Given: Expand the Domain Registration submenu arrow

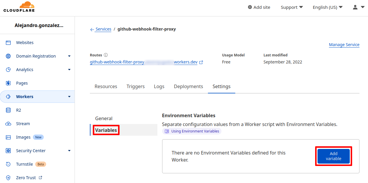Looking at the screenshot, I should click(69, 56).
